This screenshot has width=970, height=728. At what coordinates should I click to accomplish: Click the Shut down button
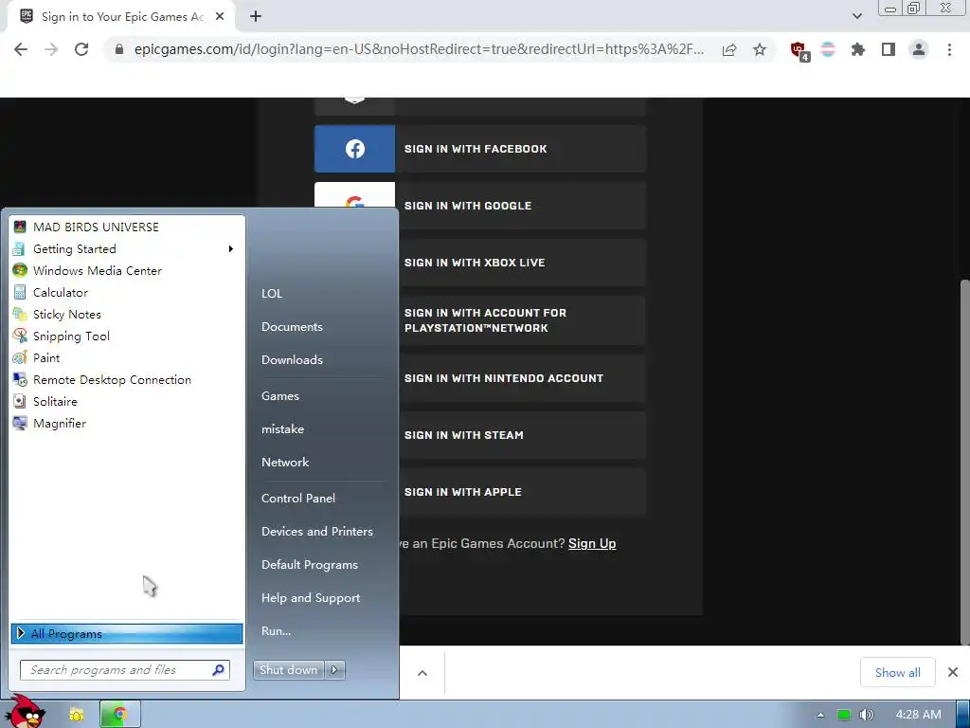pos(288,670)
